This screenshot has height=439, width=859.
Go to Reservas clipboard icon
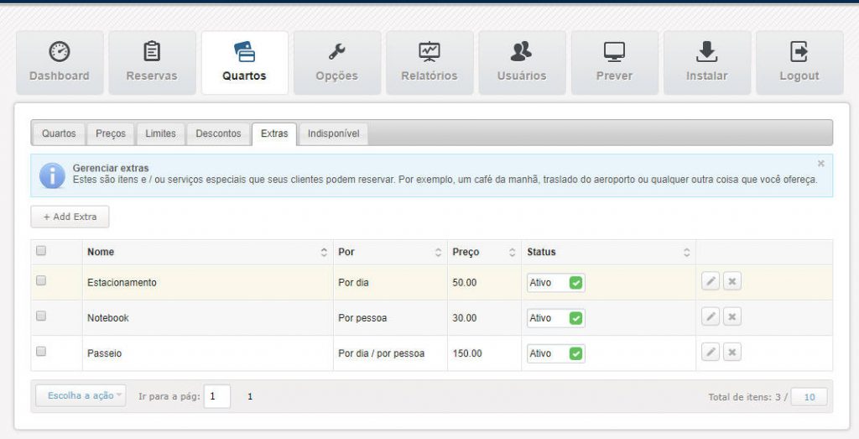(x=152, y=52)
